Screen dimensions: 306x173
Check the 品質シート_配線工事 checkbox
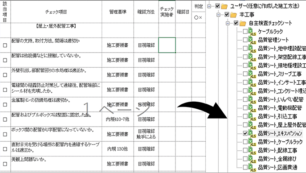[x=245, y=150]
